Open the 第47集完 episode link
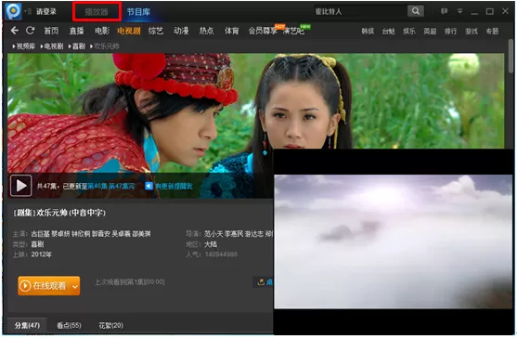The image size is (517, 339). coord(122,187)
